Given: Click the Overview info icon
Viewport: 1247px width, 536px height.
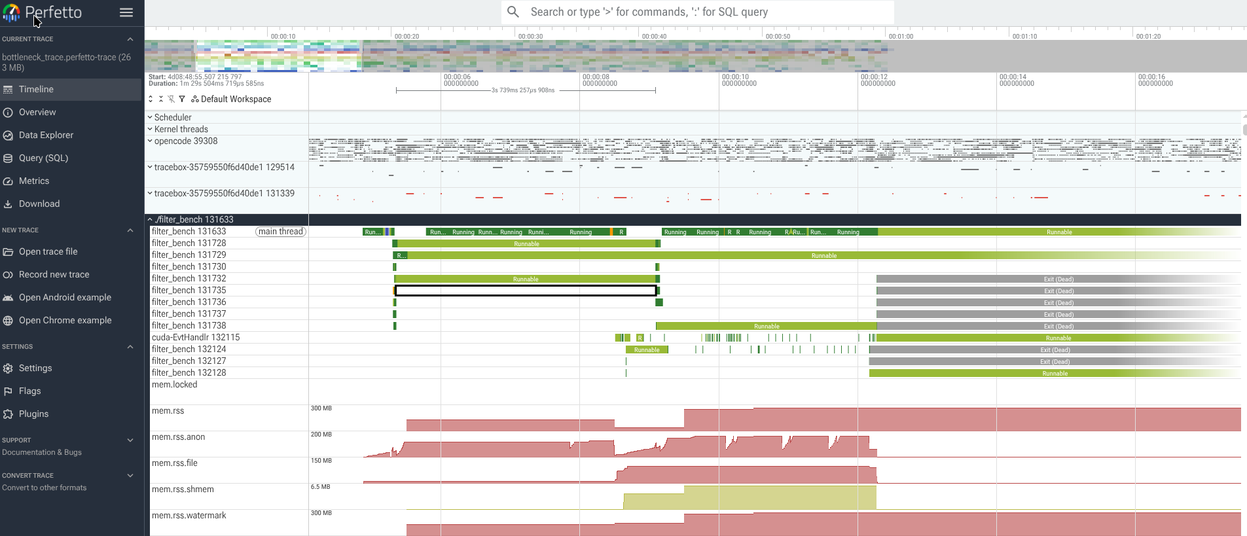Looking at the screenshot, I should (x=8, y=112).
